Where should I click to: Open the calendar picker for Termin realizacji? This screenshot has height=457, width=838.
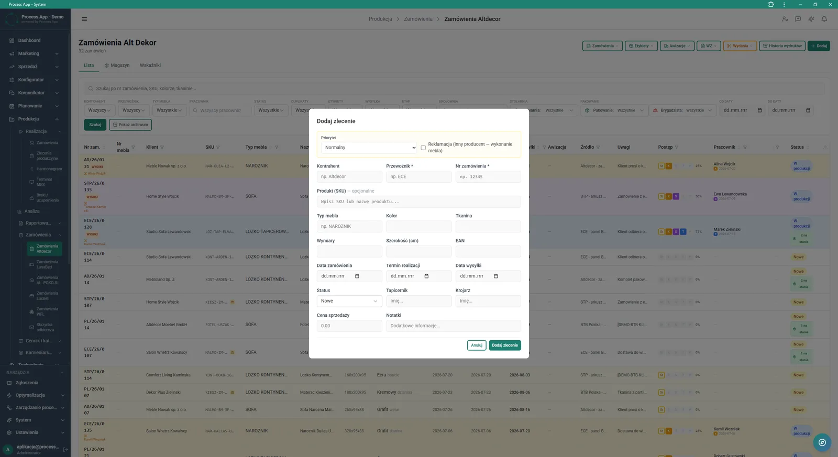[426, 276]
